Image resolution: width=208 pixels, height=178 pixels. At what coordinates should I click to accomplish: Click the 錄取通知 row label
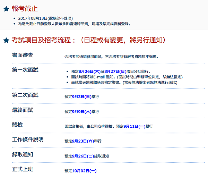pos(23,154)
